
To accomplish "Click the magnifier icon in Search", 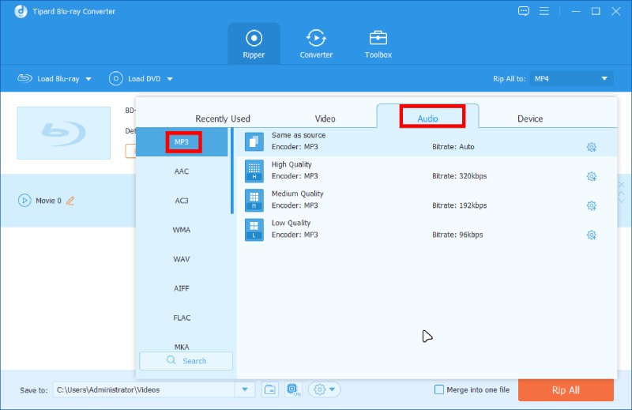I will 171,360.
